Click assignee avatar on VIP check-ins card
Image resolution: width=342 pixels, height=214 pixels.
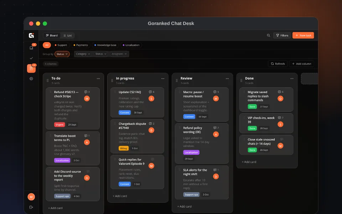(280, 124)
